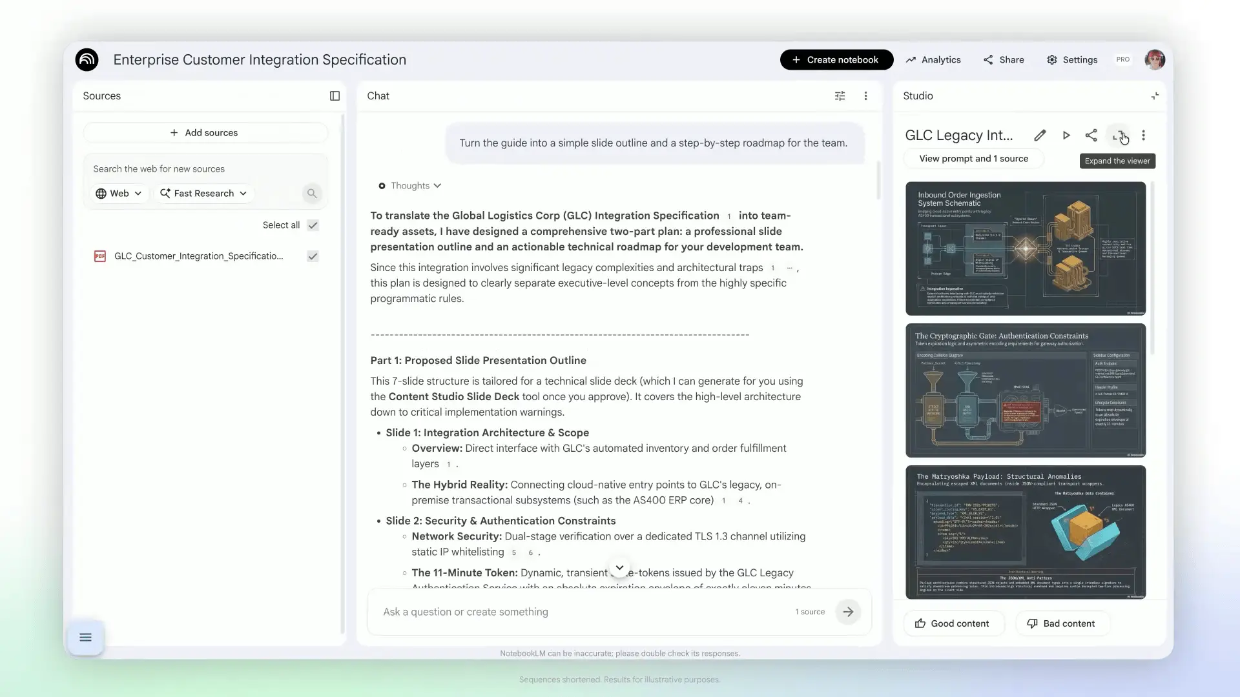This screenshot has height=697, width=1240.
Task: Edit the GLC Legacy Int... title pencil icon
Action: coord(1040,136)
